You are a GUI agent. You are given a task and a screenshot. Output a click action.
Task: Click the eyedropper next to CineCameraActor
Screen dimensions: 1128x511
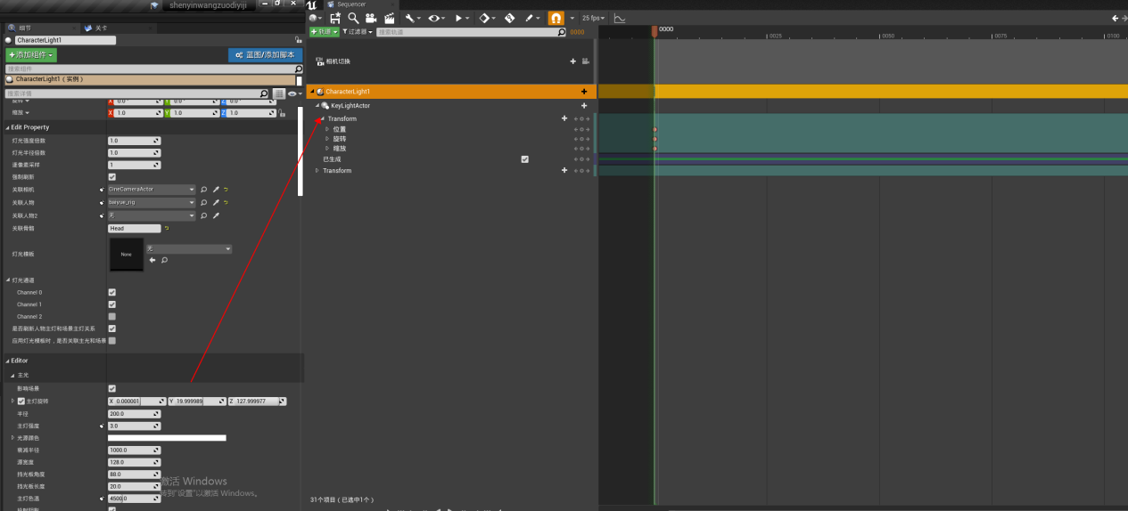(215, 190)
